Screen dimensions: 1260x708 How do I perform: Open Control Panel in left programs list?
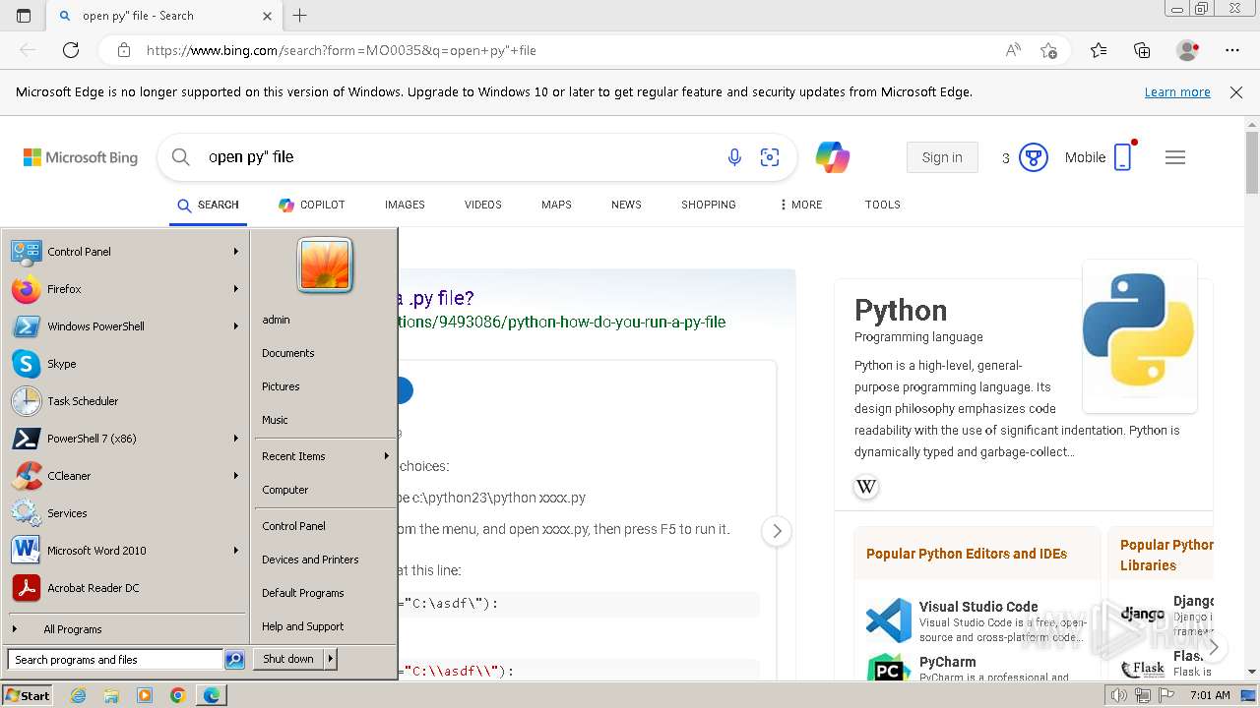(126, 252)
